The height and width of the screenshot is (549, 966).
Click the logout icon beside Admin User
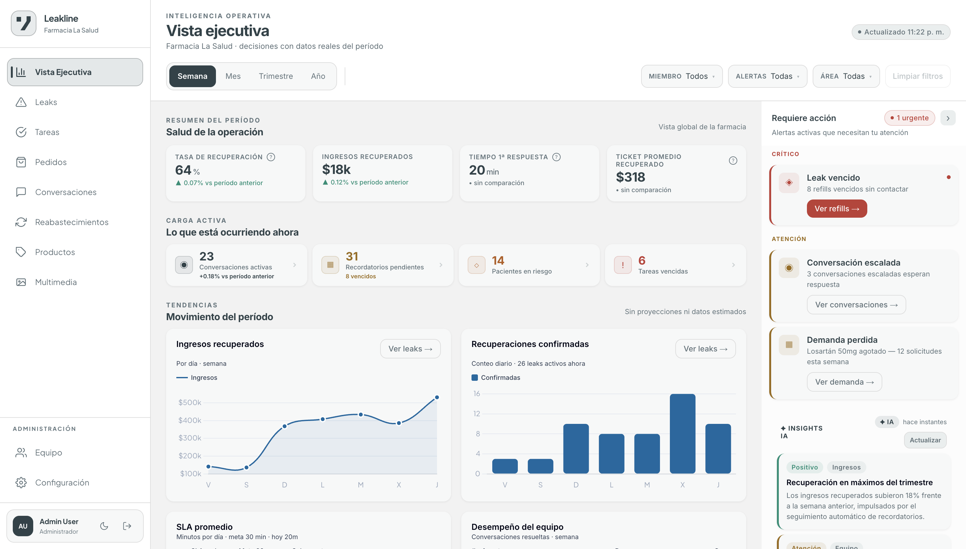[127, 526]
